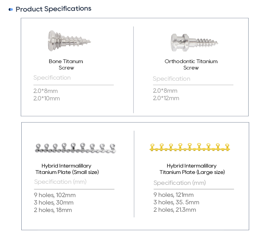Screen dimensions: 267x232
Task: Click the Orthodontic Titanium Screw image
Action: (x=194, y=42)
